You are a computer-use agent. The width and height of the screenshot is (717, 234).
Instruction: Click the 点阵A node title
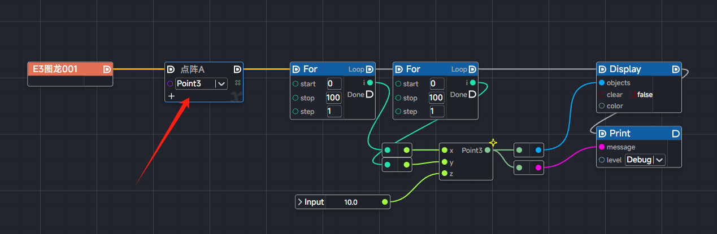(x=192, y=69)
